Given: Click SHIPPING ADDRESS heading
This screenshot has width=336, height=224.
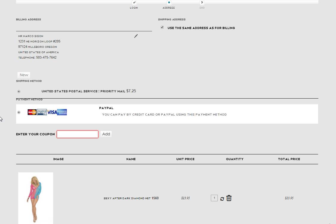Looking at the screenshot, I should 172,19.
